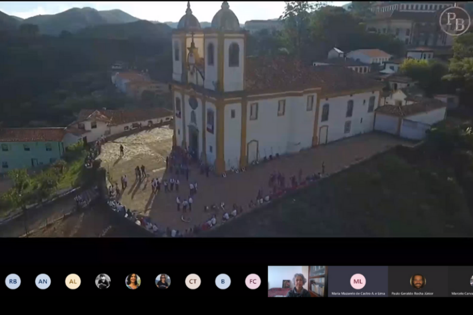
Task: Click the Maria Mazarelo de Castro name label
Action: click(x=358, y=293)
